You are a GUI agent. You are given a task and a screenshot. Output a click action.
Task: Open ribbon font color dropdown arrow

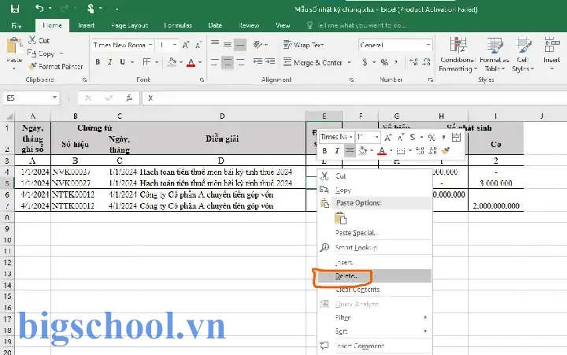(x=199, y=62)
